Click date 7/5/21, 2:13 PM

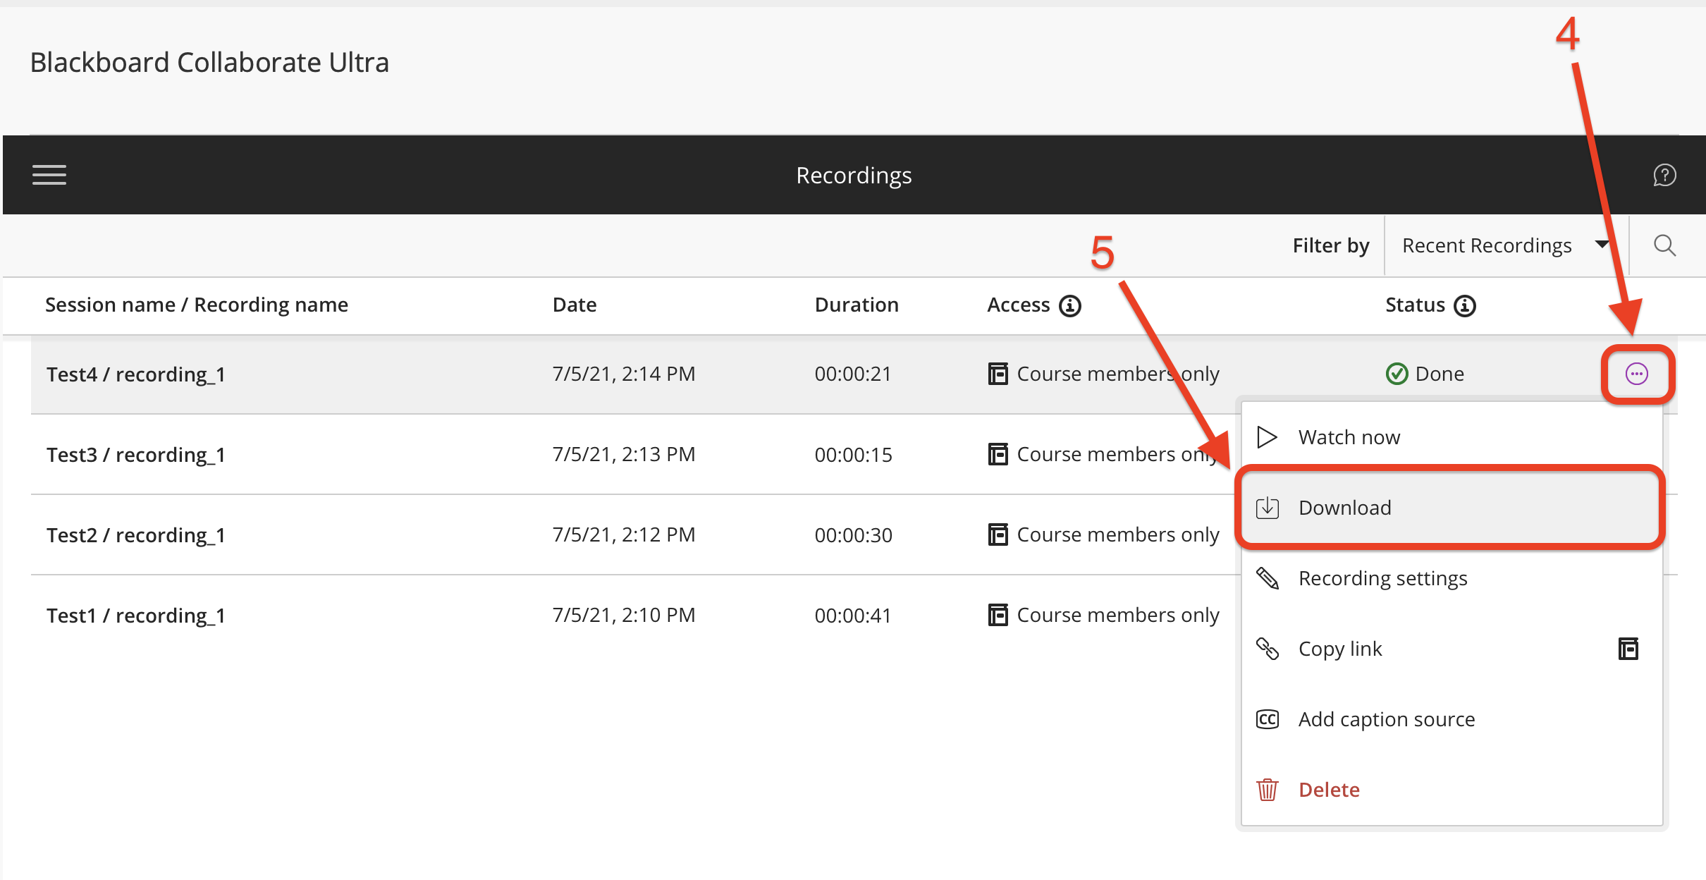624,454
